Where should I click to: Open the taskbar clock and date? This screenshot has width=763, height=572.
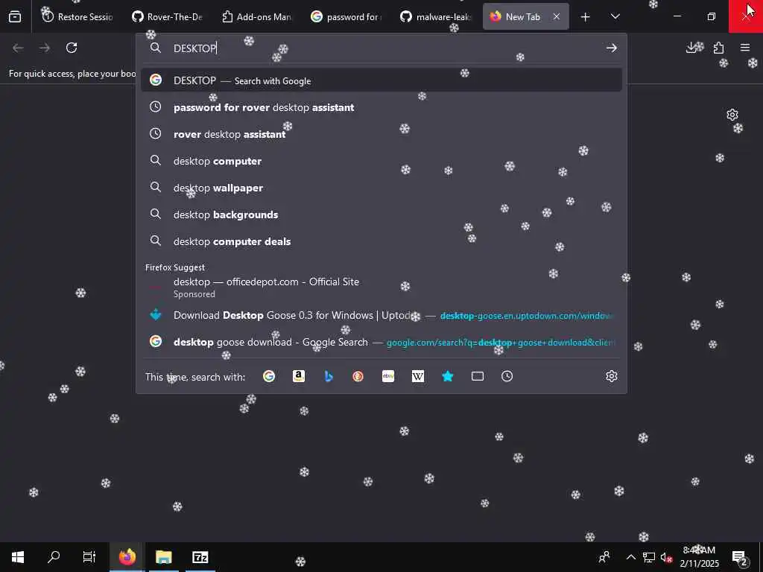(x=699, y=557)
